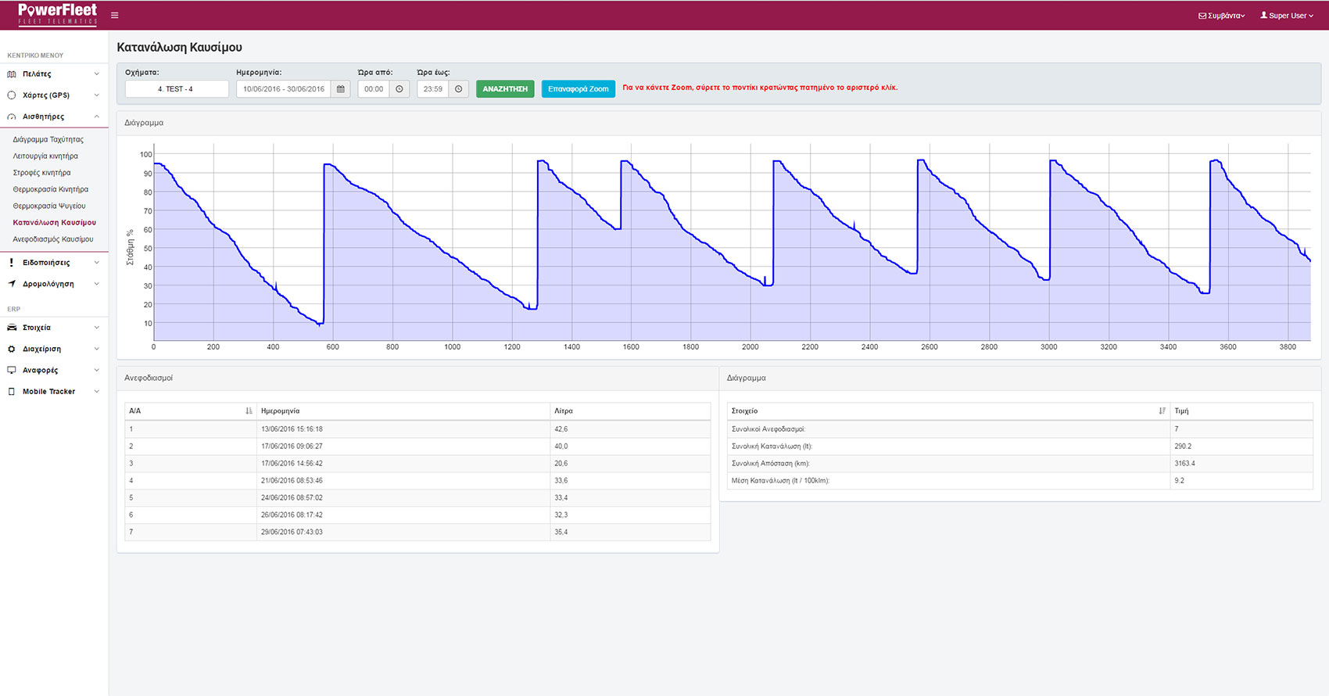Screen dimensions: 1329x696
Task: Click the Επαναφορά Zoom button
Action: click(x=578, y=89)
